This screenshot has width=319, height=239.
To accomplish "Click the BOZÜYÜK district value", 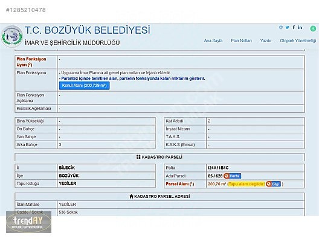I will pos(68,176).
